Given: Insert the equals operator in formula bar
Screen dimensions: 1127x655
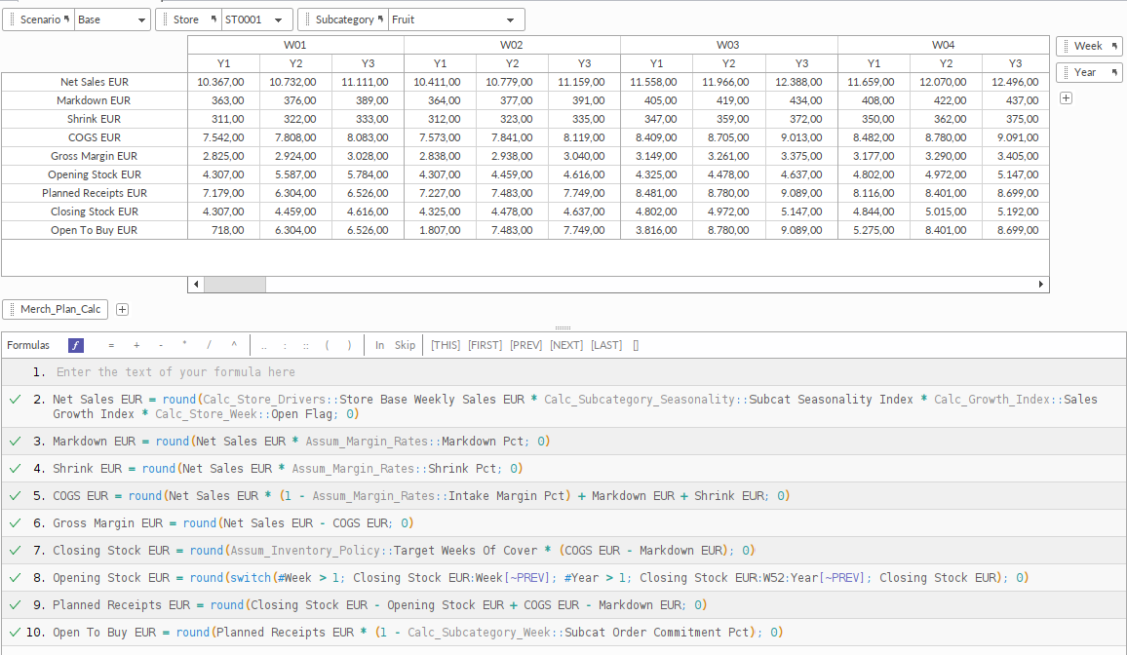Looking at the screenshot, I should tap(111, 345).
